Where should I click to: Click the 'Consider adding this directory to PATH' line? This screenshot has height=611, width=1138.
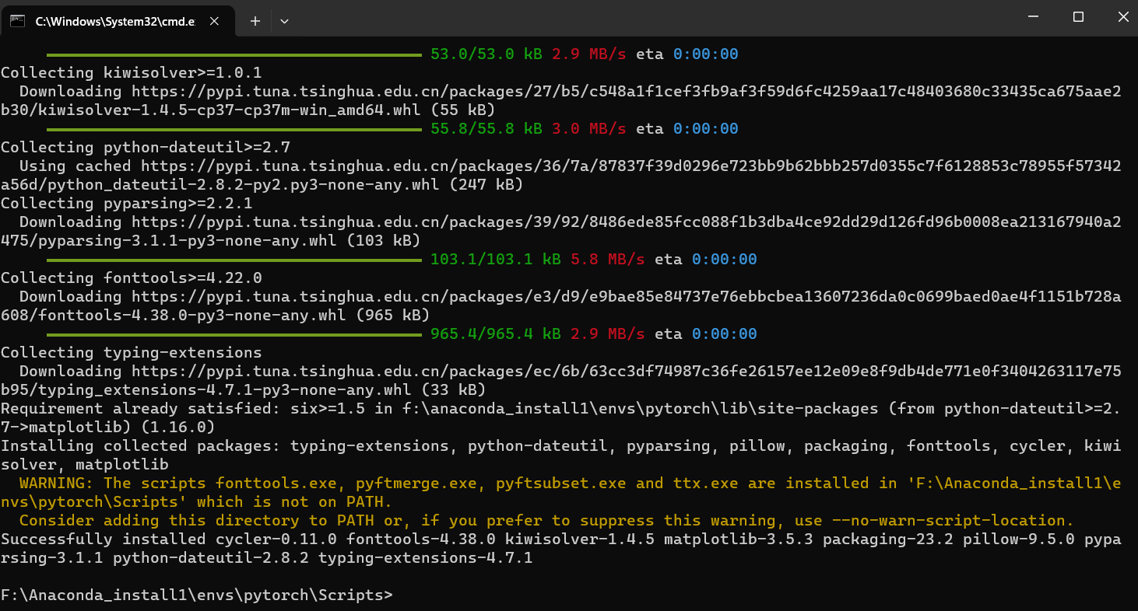pyautogui.click(x=546, y=521)
